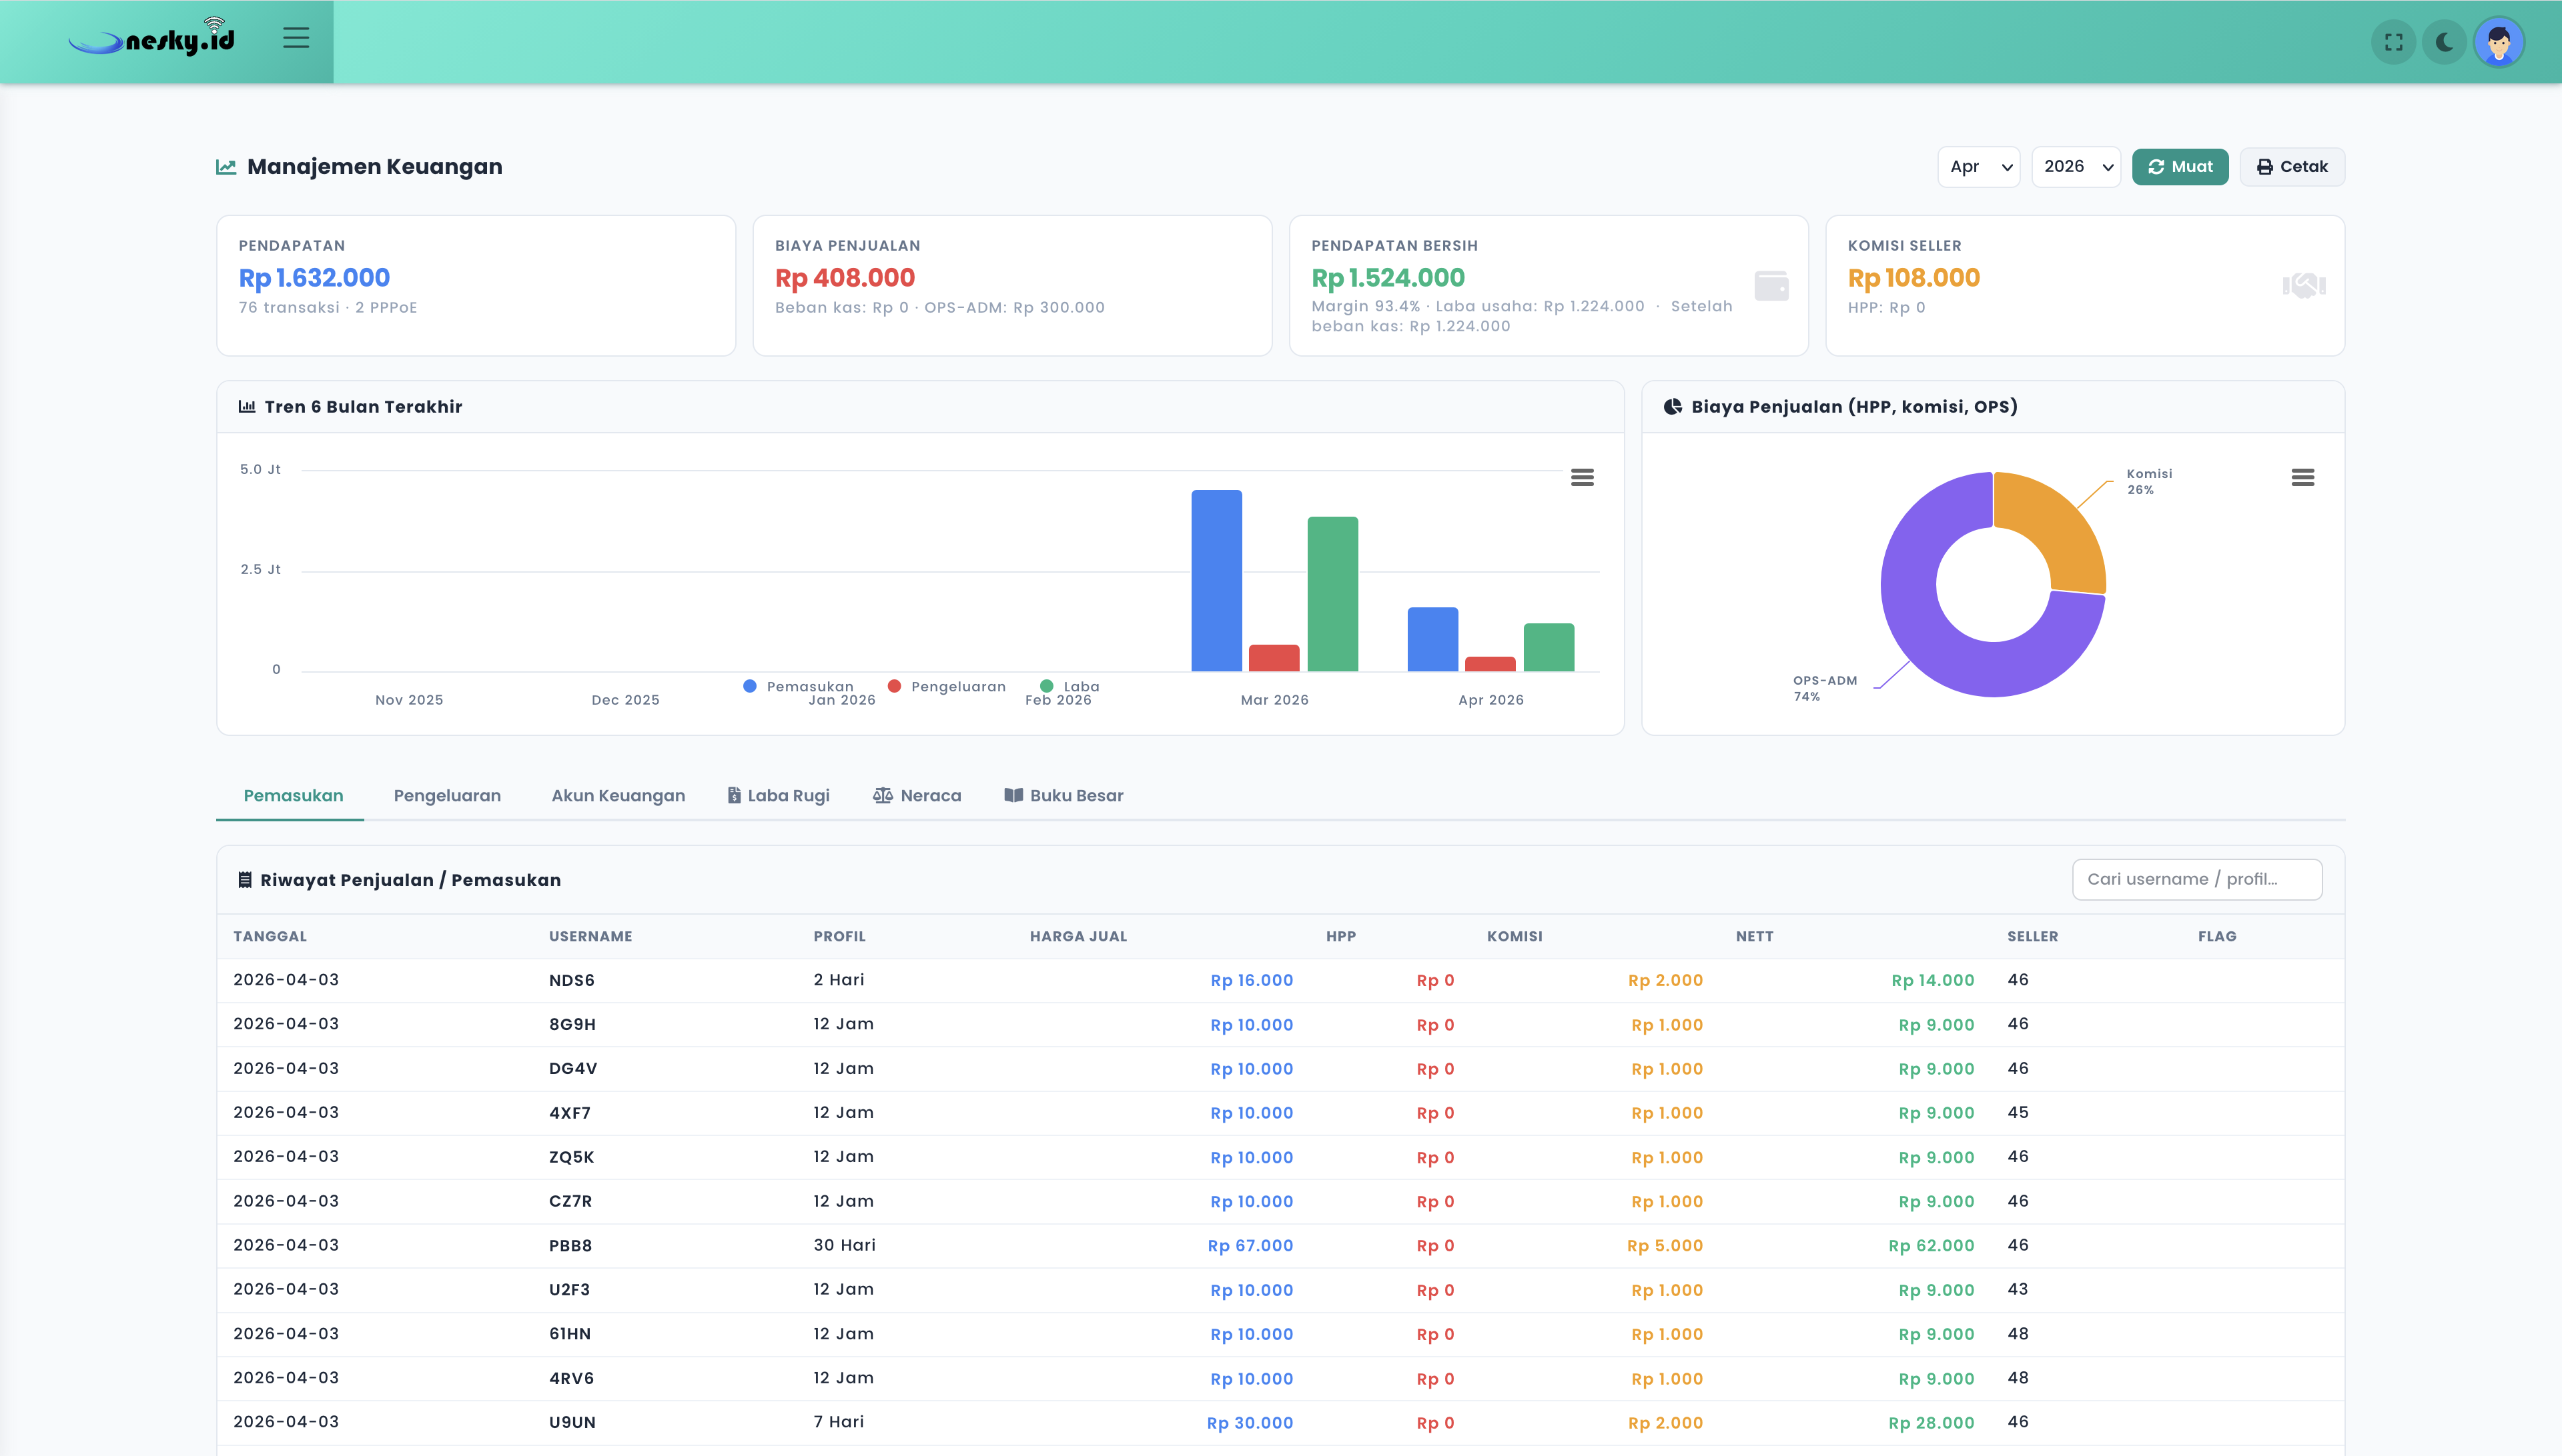Open the hamburger sidebar menu
The width and height of the screenshot is (2562, 1456).
coord(295,38)
